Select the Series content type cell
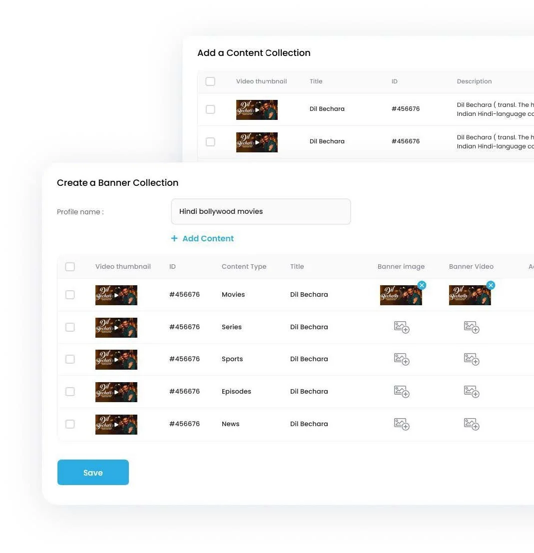This screenshot has width=534, height=553. tap(232, 327)
